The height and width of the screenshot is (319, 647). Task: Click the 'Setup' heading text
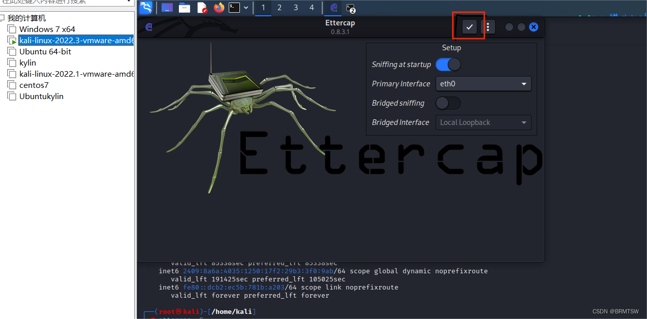tap(451, 48)
